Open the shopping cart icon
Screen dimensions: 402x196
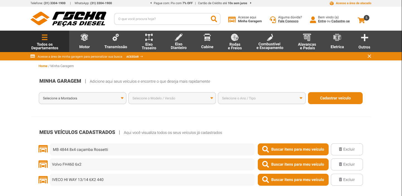pyautogui.click(x=361, y=20)
